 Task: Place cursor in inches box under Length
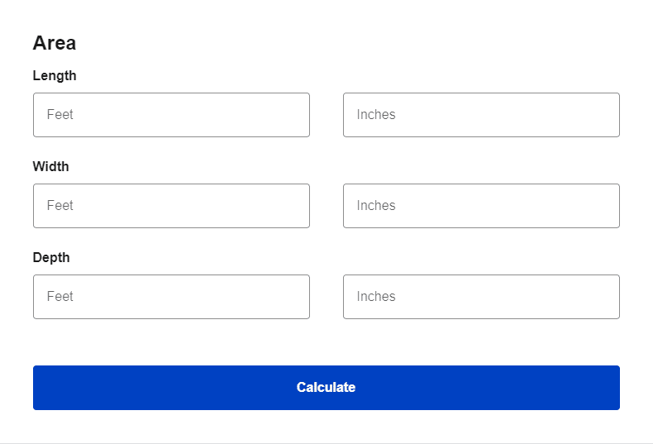click(481, 115)
